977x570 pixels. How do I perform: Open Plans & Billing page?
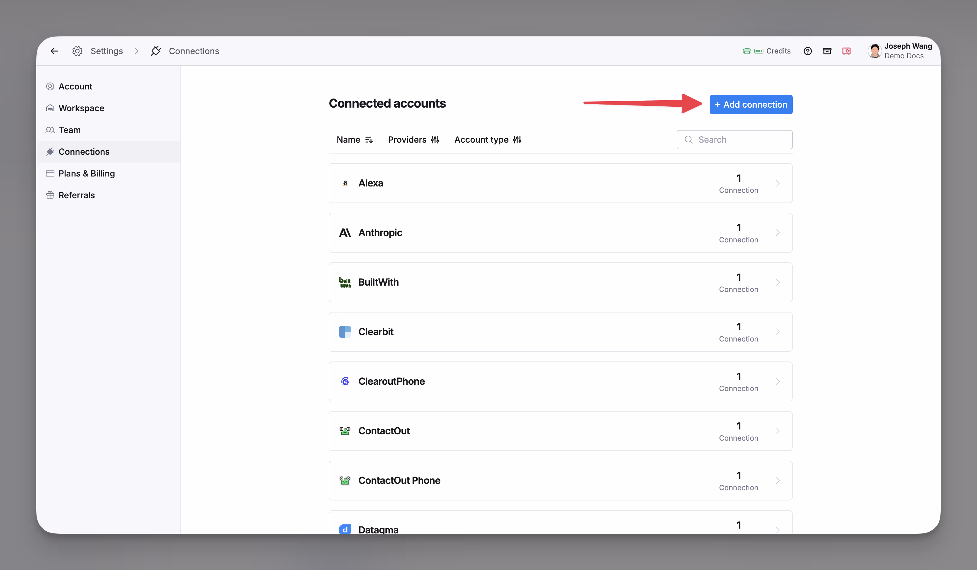(108, 173)
